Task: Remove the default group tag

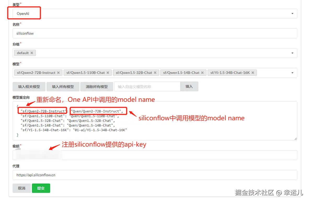Action: pyautogui.click(x=32, y=53)
